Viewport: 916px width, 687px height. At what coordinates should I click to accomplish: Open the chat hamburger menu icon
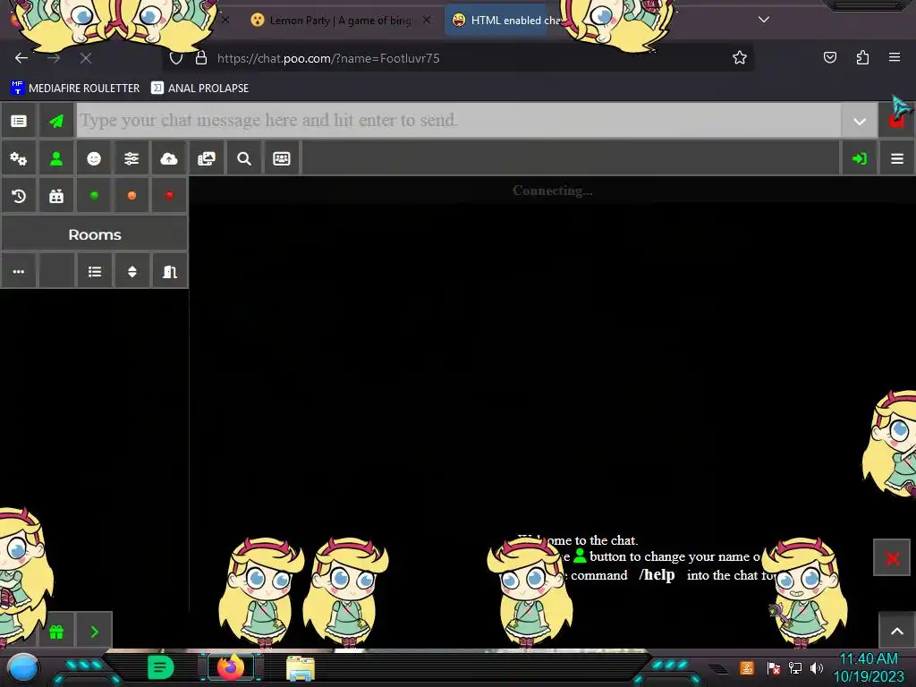click(897, 158)
